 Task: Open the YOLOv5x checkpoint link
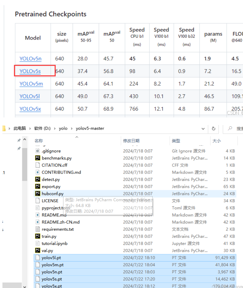(x=30, y=109)
